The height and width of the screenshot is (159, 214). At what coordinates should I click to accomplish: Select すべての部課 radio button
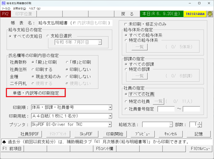click(126, 64)
